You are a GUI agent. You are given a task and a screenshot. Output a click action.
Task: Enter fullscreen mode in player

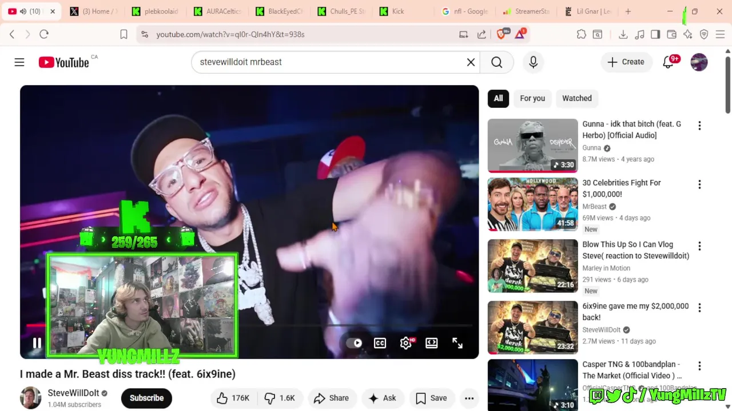coord(457,343)
